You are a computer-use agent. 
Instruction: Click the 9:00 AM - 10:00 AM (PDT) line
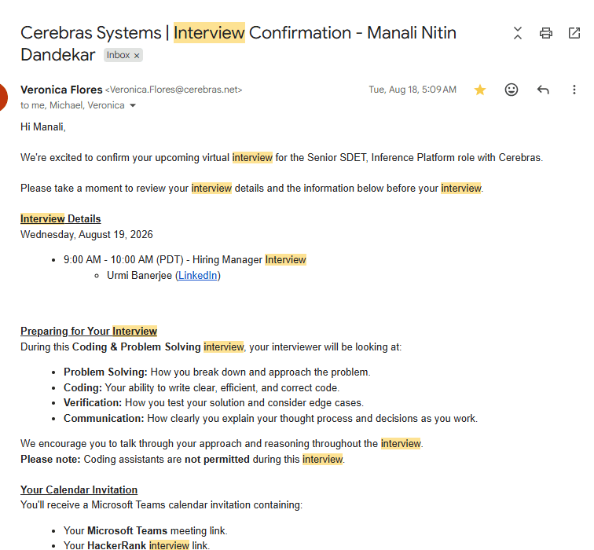[185, 260]
